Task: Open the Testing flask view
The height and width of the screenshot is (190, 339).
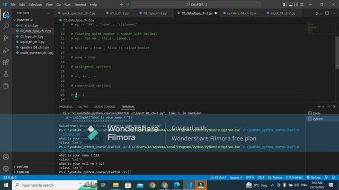Action: (x=6, y=74)
